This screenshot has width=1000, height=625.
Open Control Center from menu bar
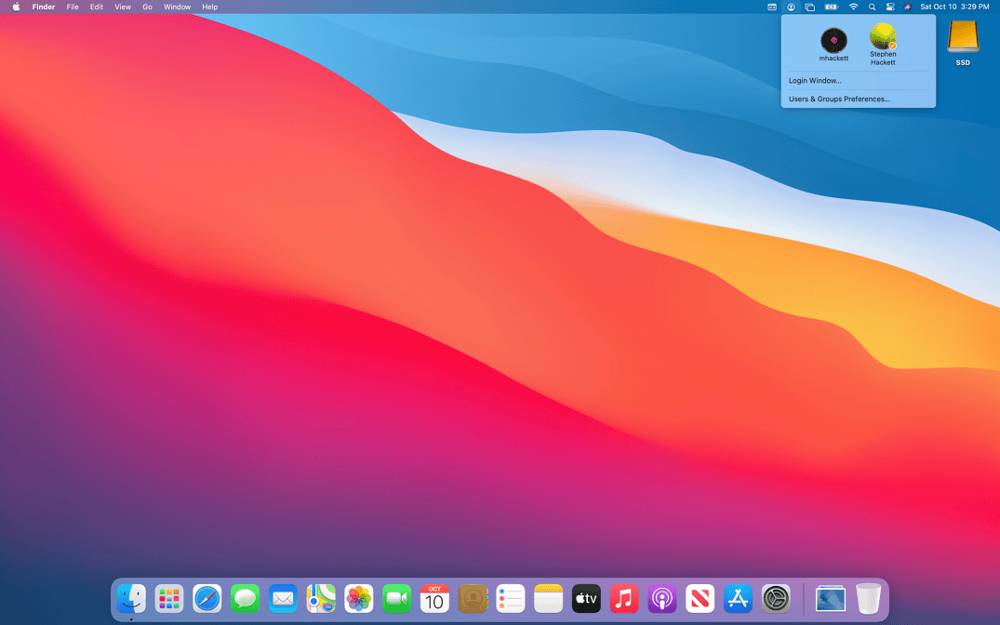point(890,7)
